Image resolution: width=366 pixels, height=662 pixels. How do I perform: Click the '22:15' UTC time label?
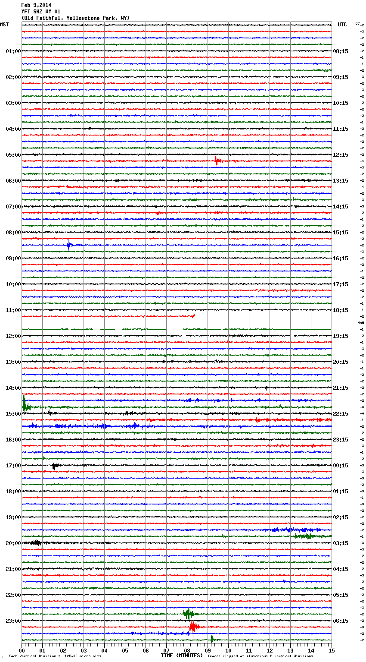[x=341, y=414]
